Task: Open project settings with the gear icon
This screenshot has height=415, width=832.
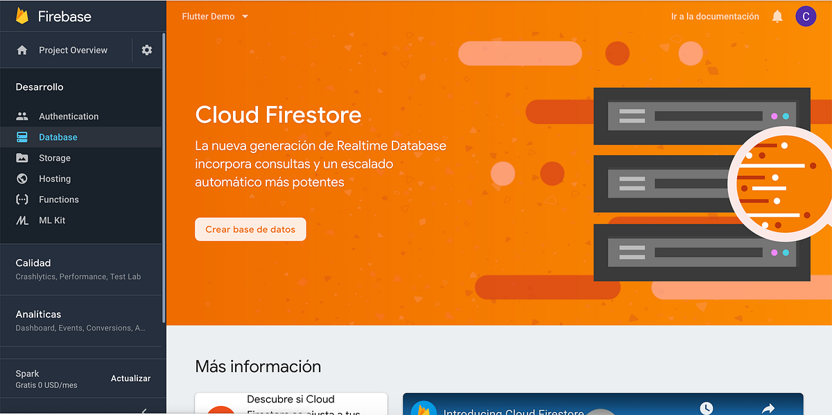Action: 146,49
